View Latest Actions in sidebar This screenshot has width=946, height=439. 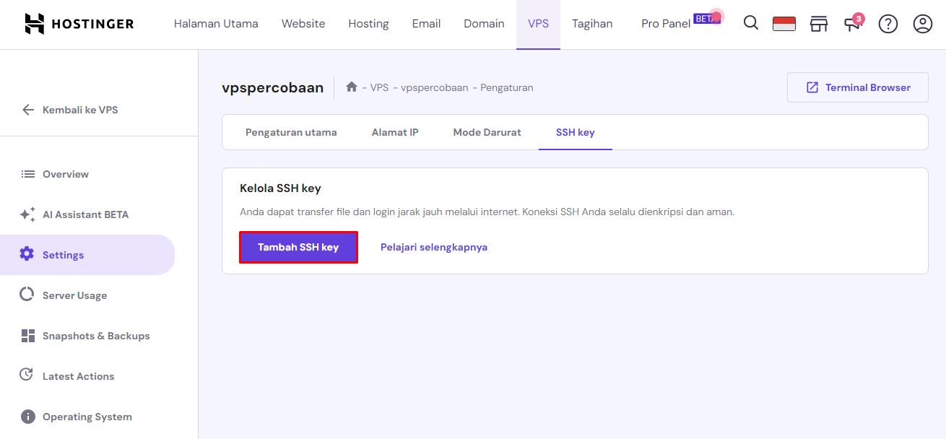coord(77,375)
